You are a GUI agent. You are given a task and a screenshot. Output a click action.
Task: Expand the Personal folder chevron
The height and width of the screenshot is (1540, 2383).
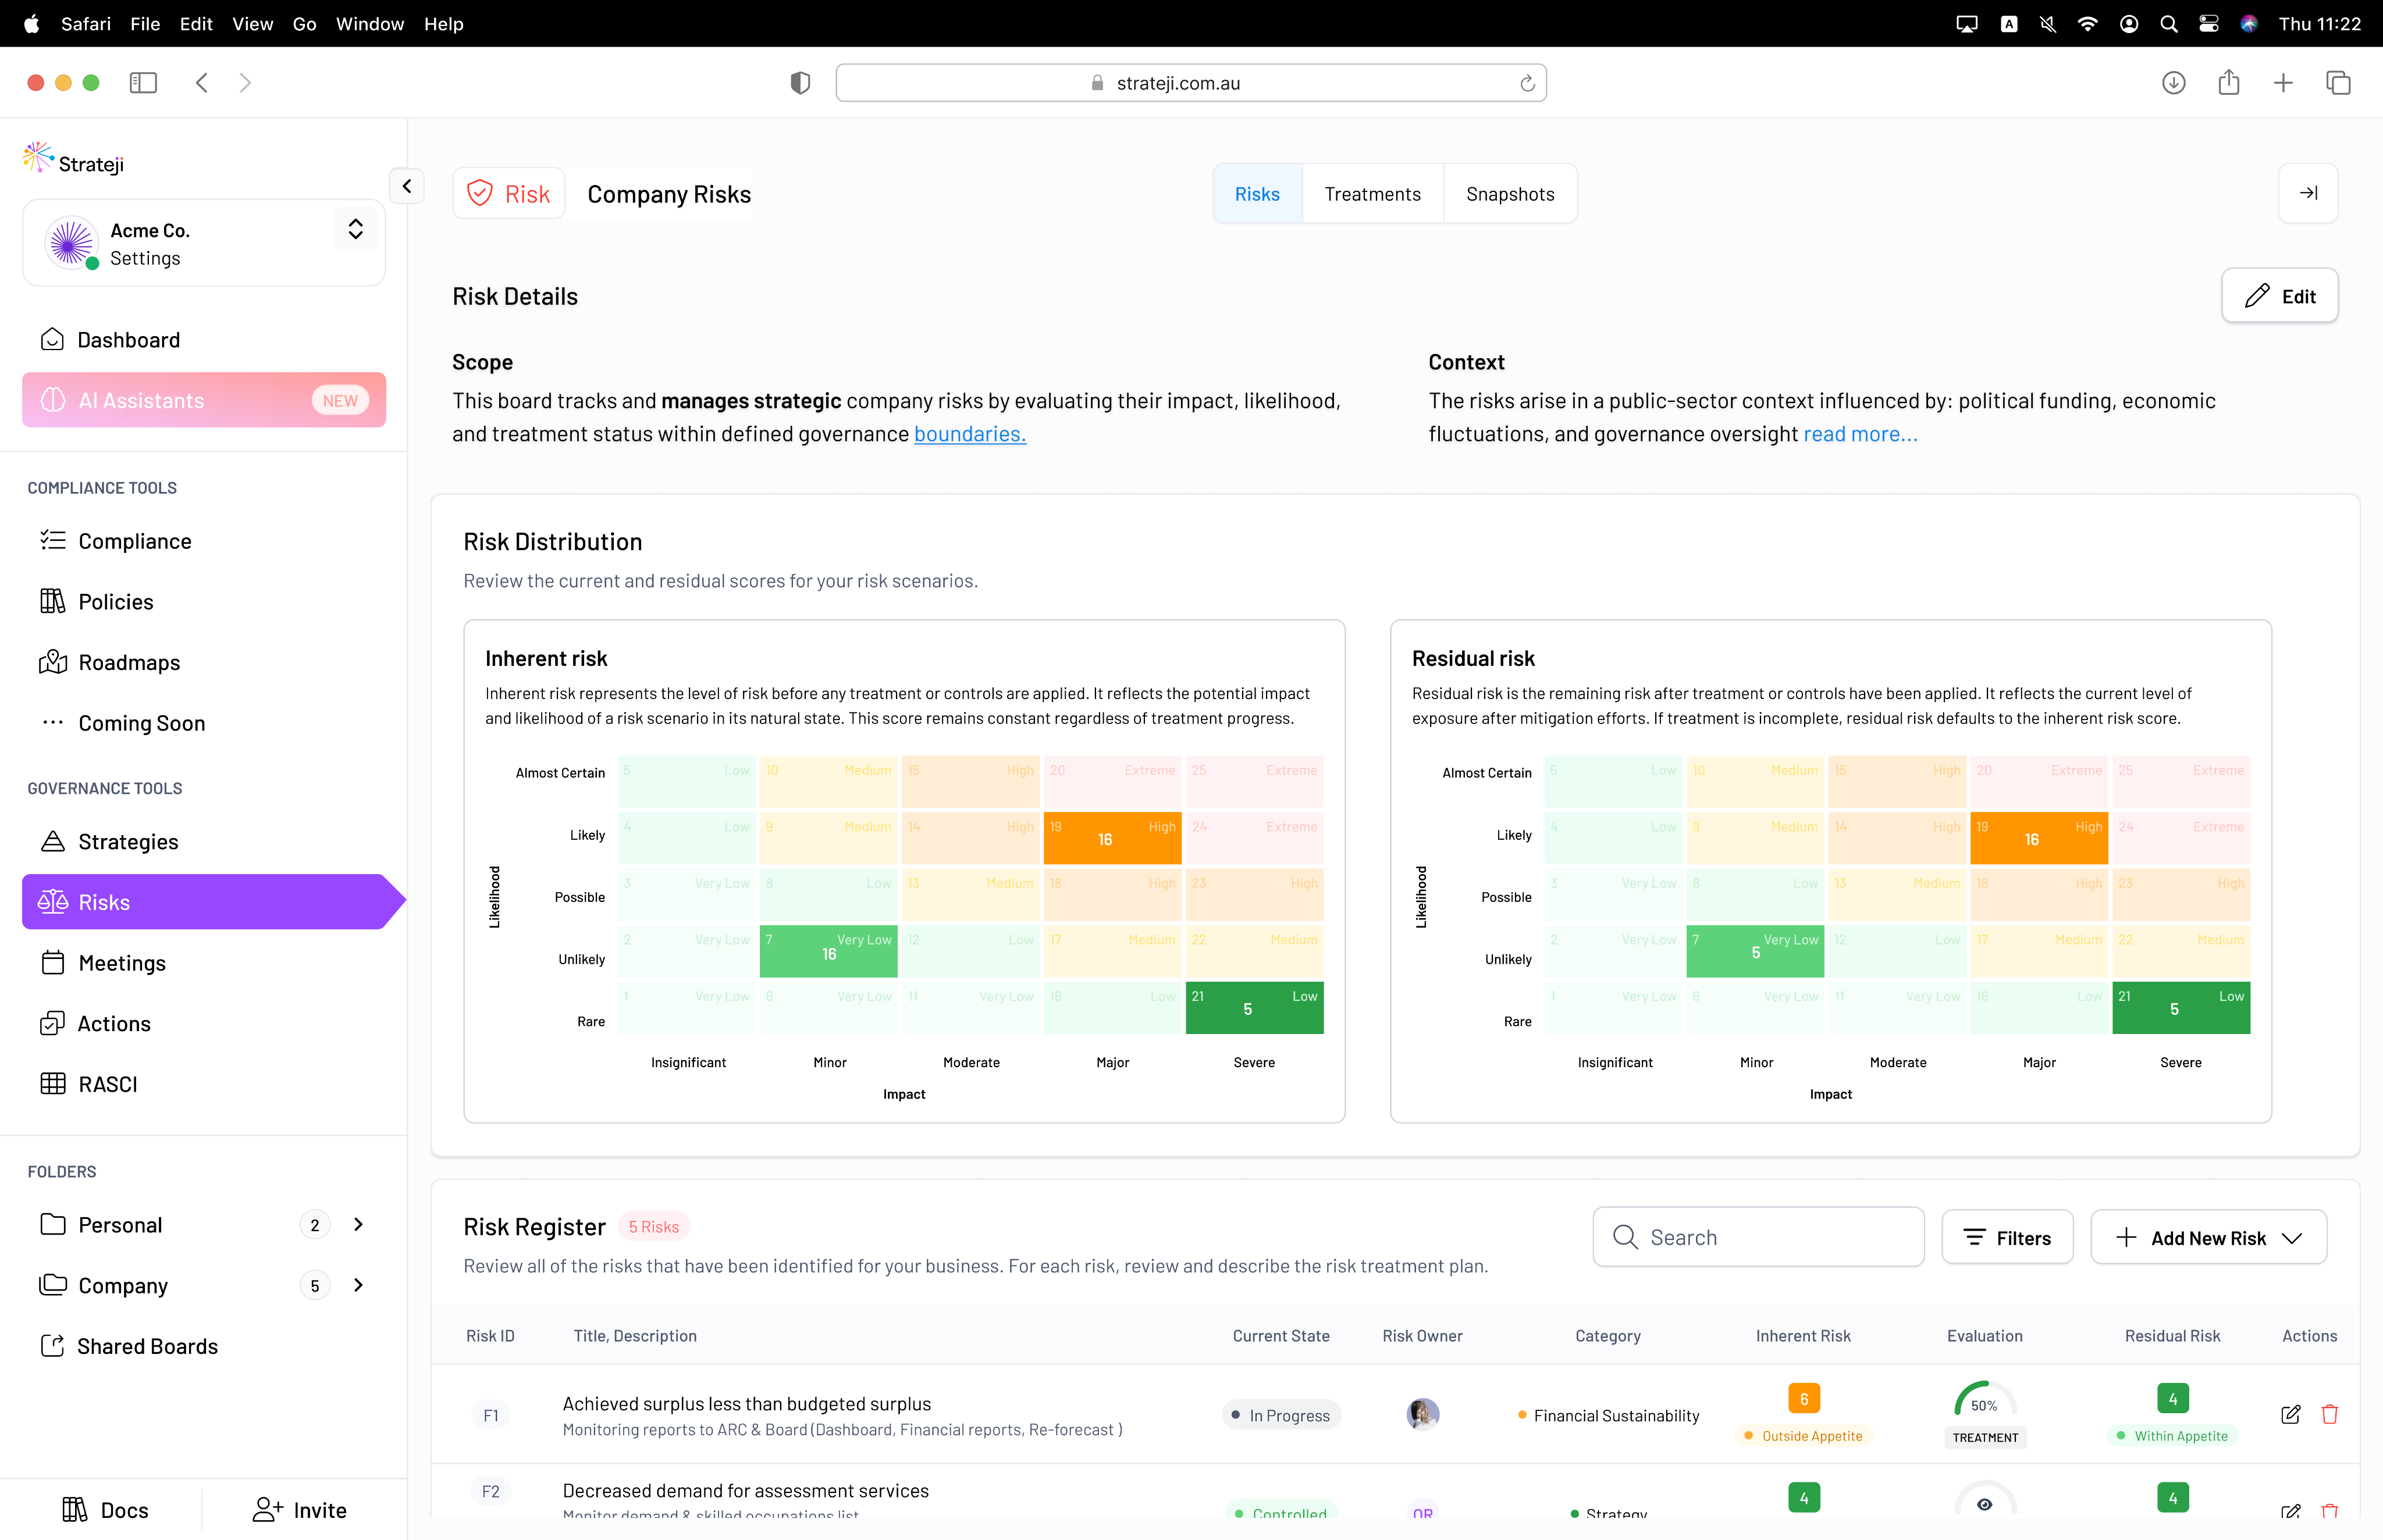pyautogui.click(x=358, y=1224)
